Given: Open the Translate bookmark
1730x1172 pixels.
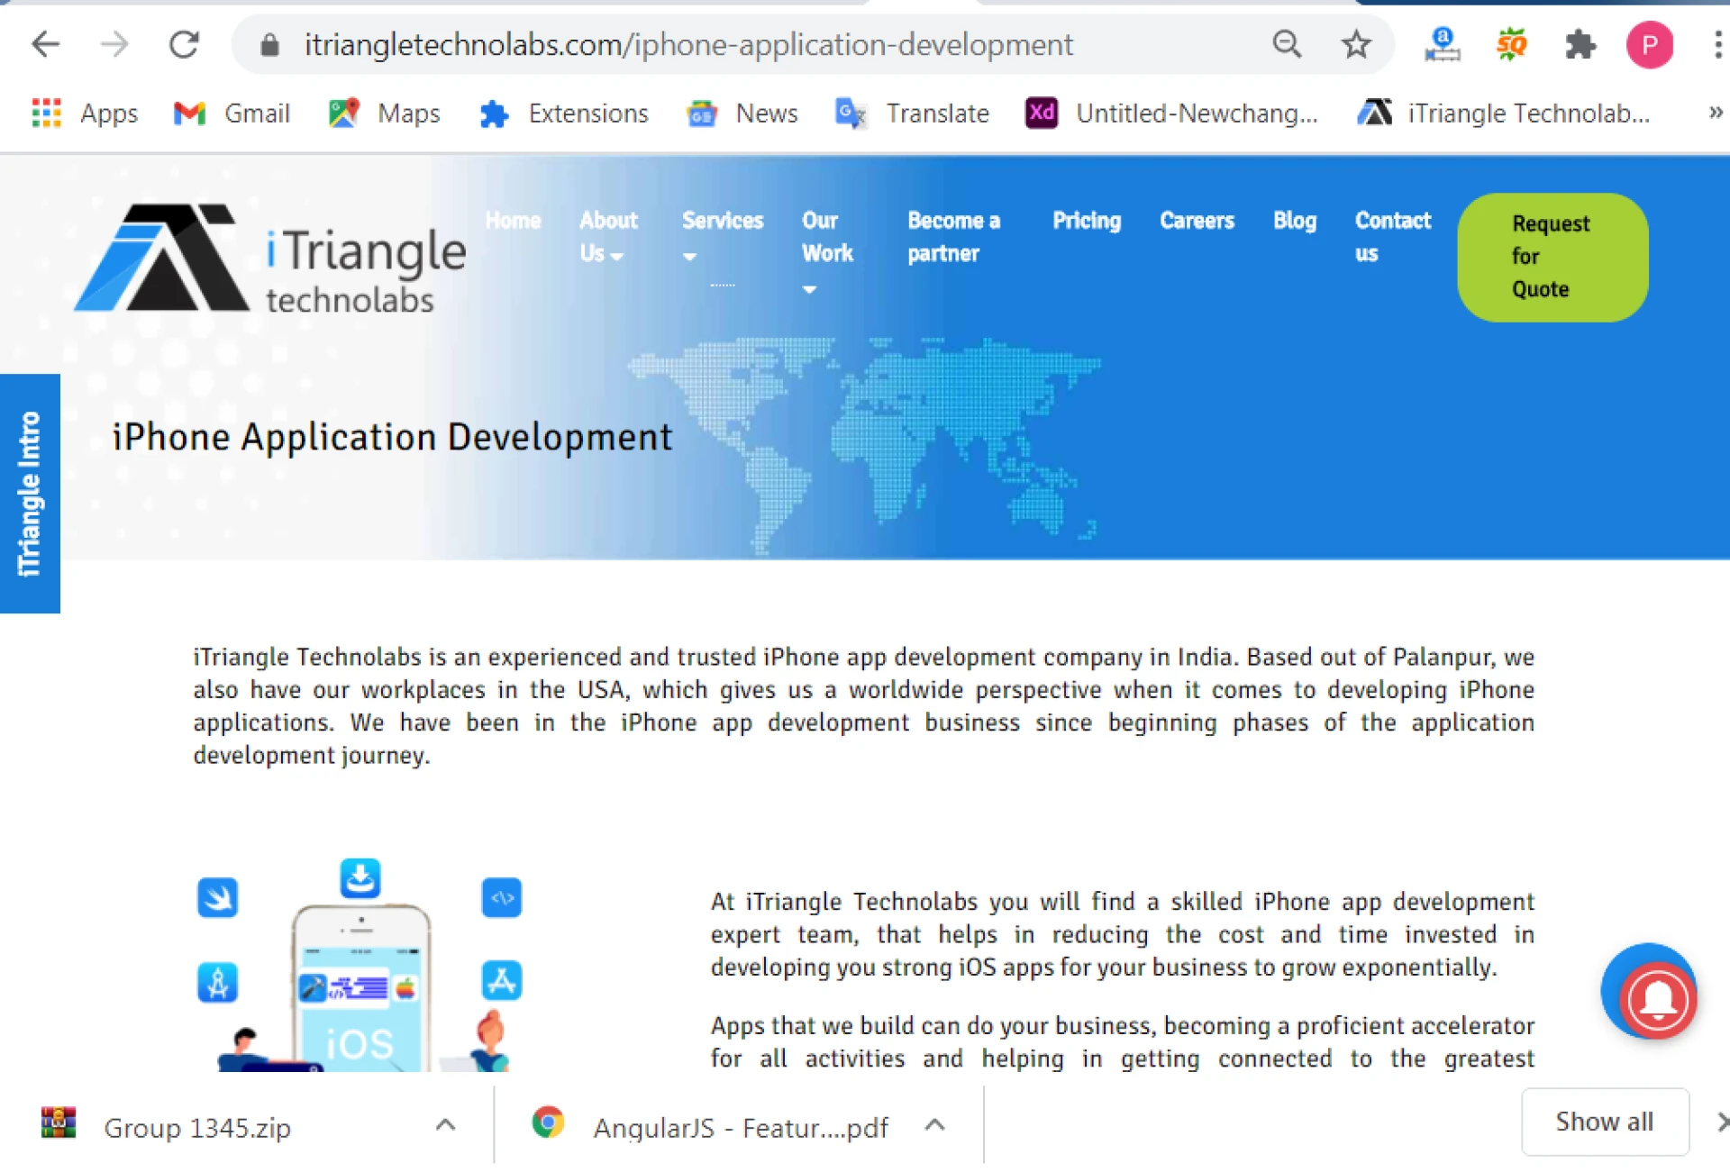Looking at the screenshot, I should point(912,114).
